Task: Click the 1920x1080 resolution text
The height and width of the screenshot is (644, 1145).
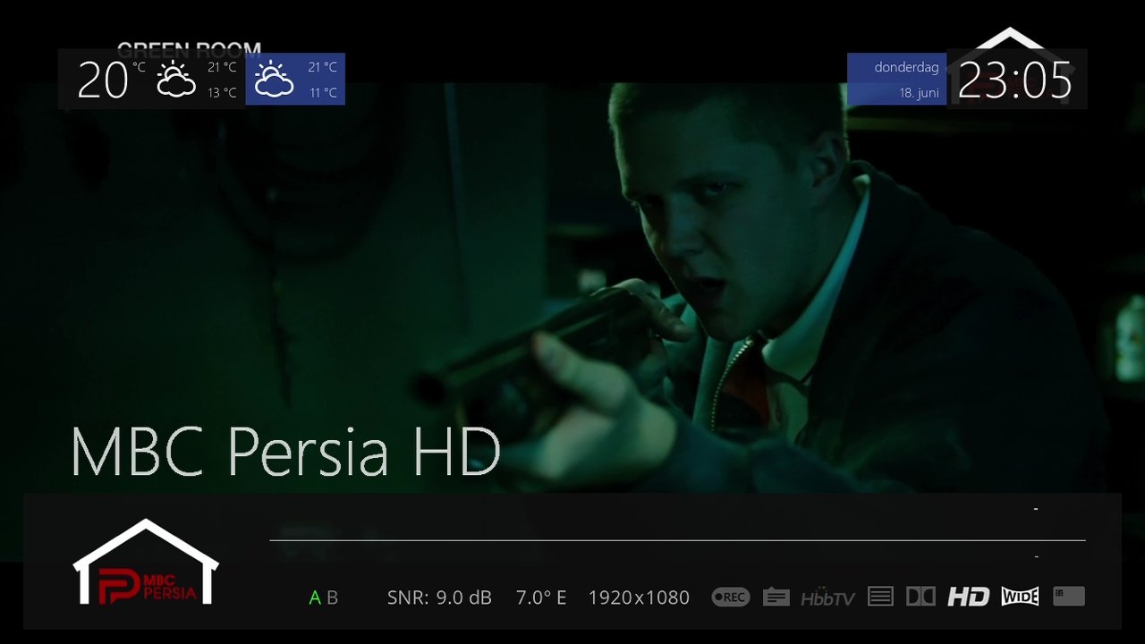Action: click(639, 597)
